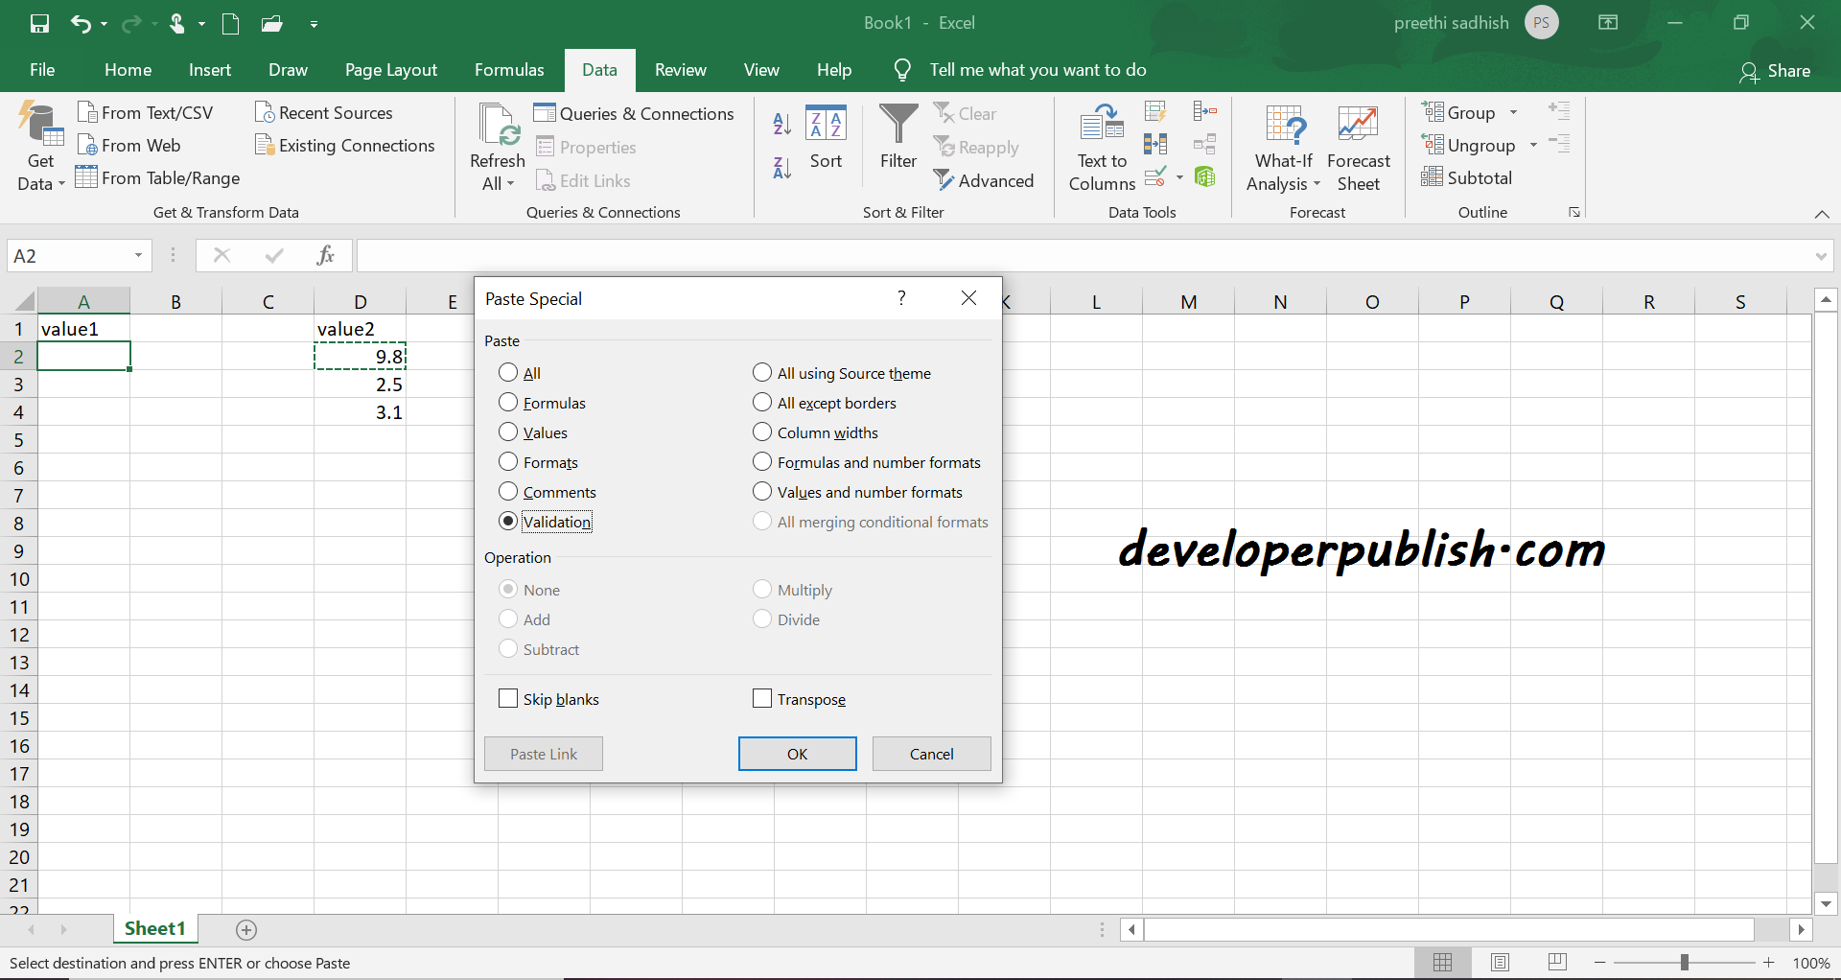Open the Page Layout tab
The width and height of the screenshot is (1841, 980).
pos(390,70)
